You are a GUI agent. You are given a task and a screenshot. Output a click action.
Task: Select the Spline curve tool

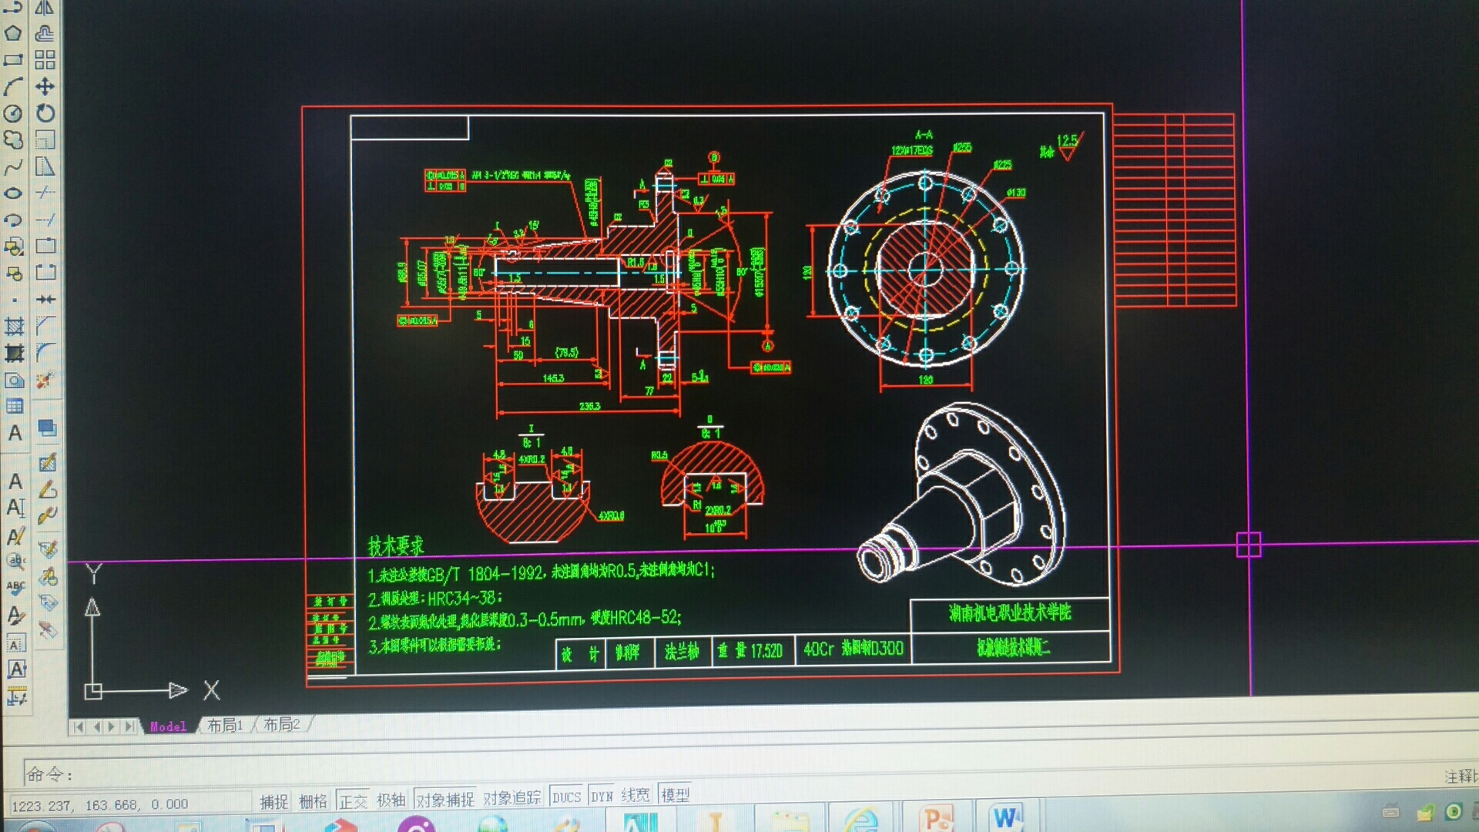(x=13, y=166)
